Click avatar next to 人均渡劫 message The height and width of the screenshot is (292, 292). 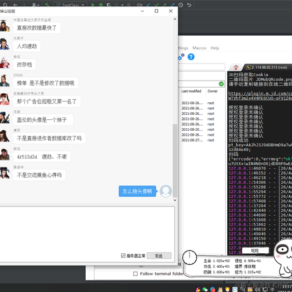pyautogui.click(x=4, y=44)
